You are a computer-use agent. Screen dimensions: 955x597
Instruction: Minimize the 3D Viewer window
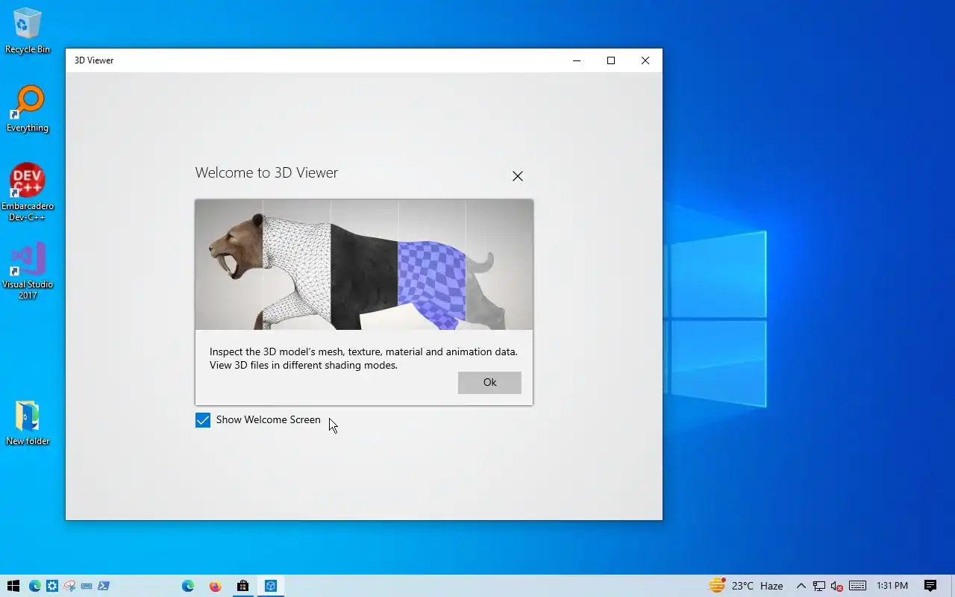577,60
